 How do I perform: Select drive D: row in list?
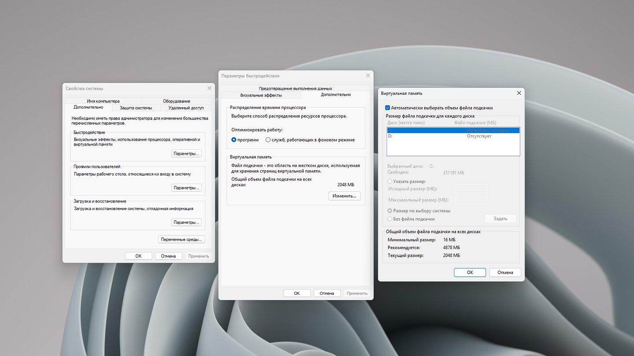(453, 136)
